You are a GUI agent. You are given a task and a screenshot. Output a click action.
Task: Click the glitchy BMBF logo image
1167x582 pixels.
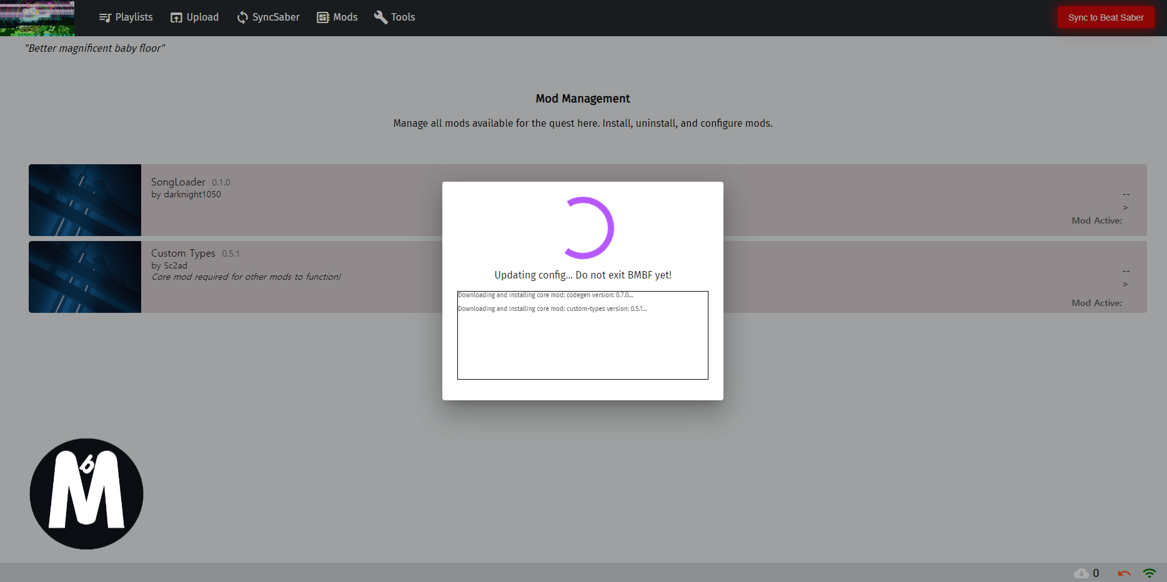tap(37, 18)
